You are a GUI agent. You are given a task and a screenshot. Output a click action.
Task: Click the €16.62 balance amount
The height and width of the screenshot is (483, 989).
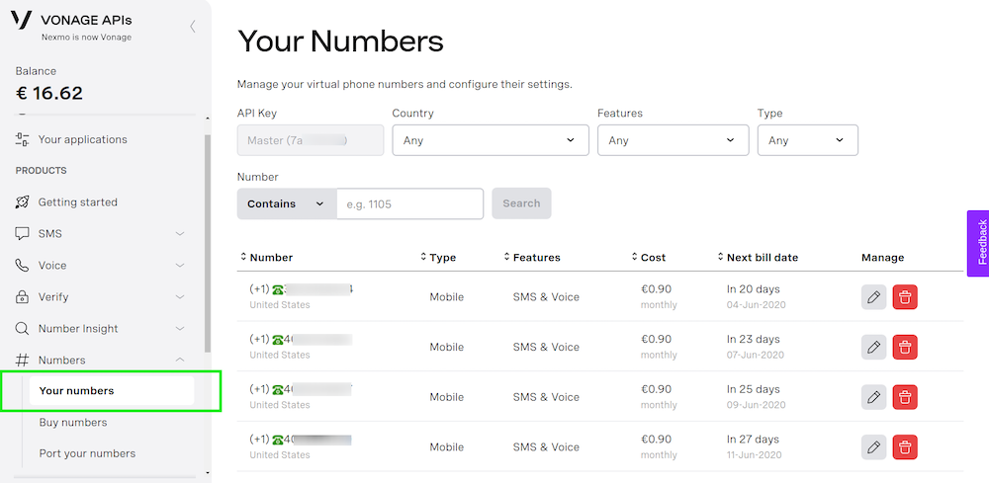click(49, 93)
